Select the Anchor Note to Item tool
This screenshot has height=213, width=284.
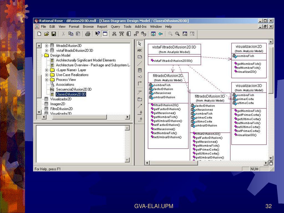point(140,64)
